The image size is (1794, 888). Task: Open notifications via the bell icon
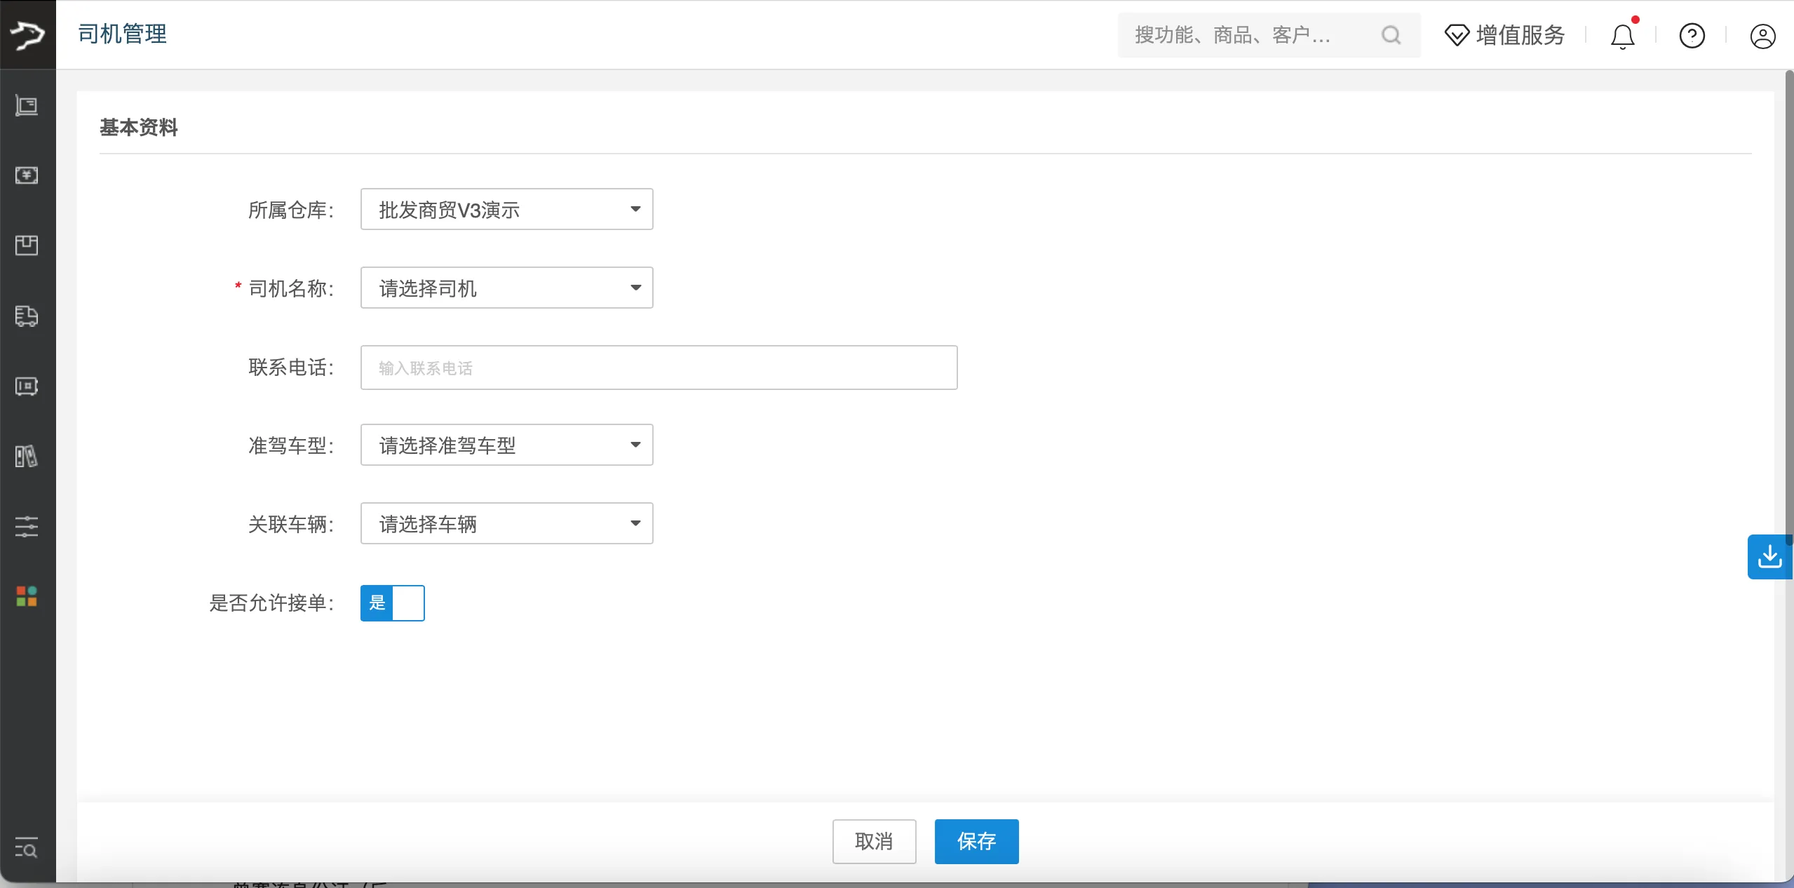coord(1621,35)
